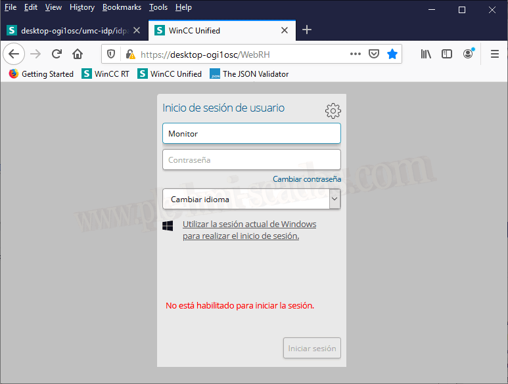Open the hamburger application menu
The height and width of the screenshot is (384, 508).
pyautogui.click(x=495, y=54)
